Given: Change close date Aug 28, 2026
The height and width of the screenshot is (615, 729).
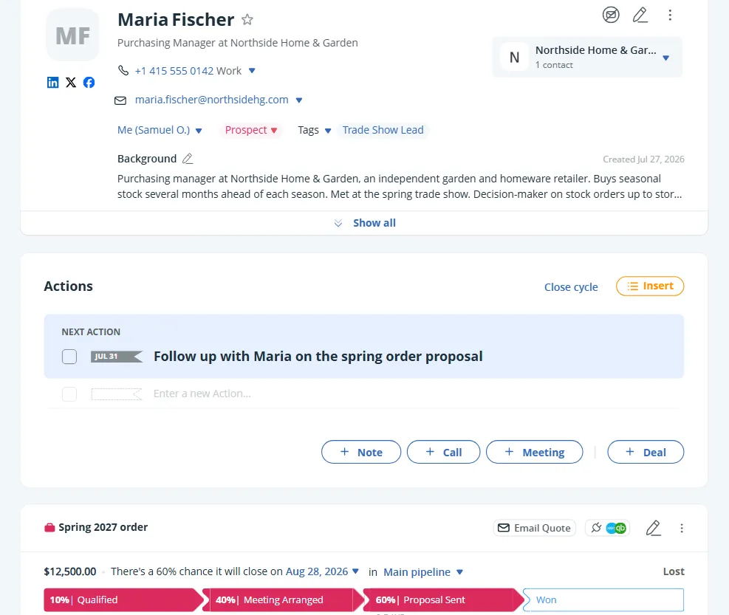Looking at the screenshot, I should coord(322,571).
